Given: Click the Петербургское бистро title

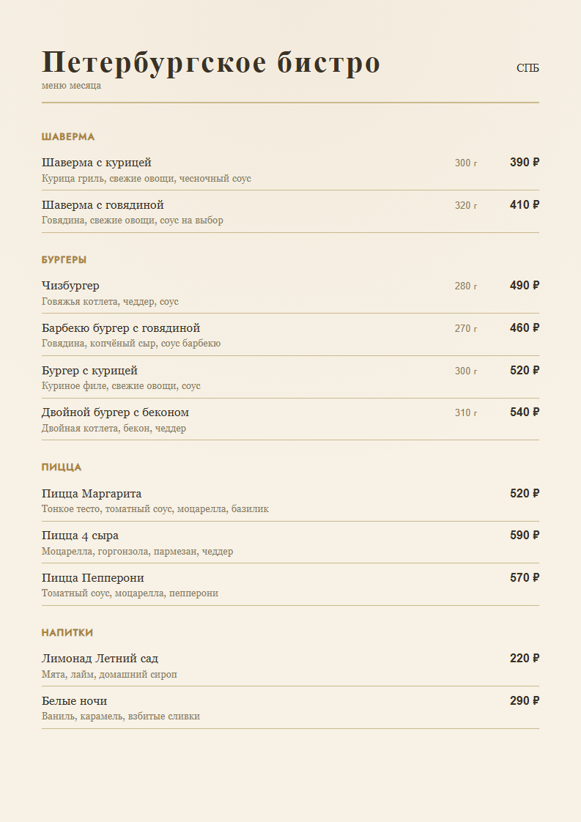Looking at the screenshot, I should [211, 63].
